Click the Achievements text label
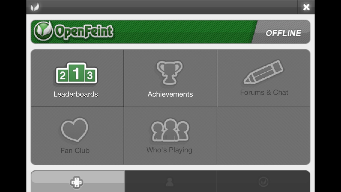Viewport: 341px width, 192px height. pos(170,94)
